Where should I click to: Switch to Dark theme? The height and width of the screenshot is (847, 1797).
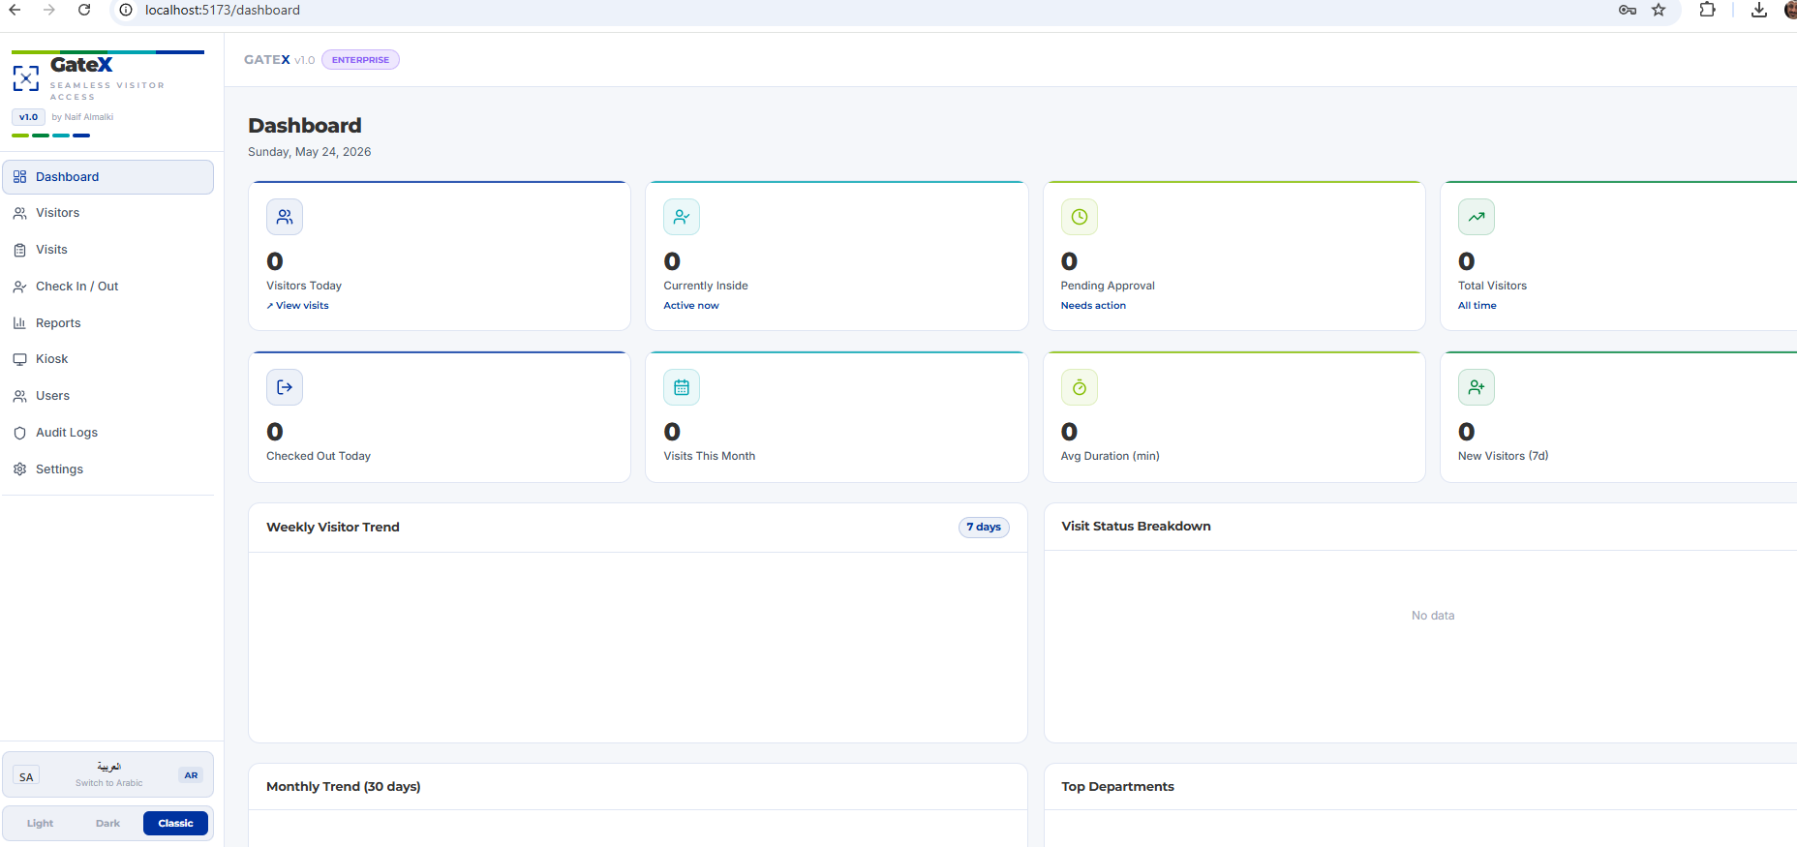click(107, 824)
